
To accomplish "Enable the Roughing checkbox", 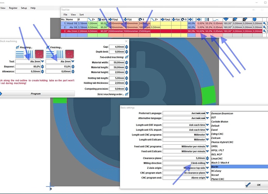I will click(17, 47).
